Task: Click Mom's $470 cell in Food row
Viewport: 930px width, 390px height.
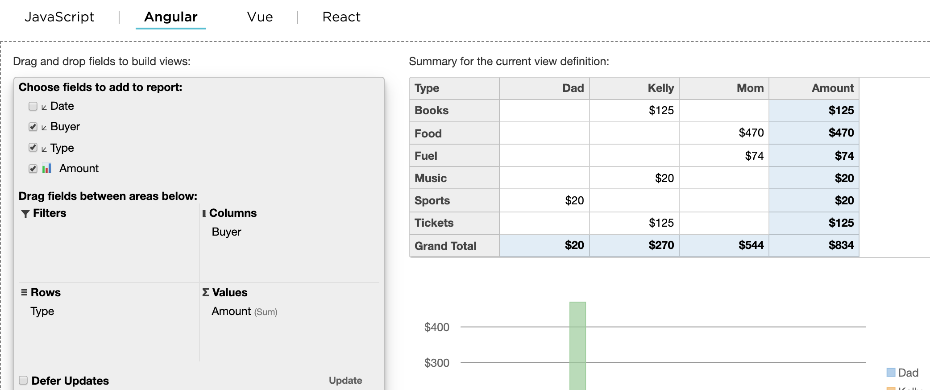Action: tap(724, 133)
